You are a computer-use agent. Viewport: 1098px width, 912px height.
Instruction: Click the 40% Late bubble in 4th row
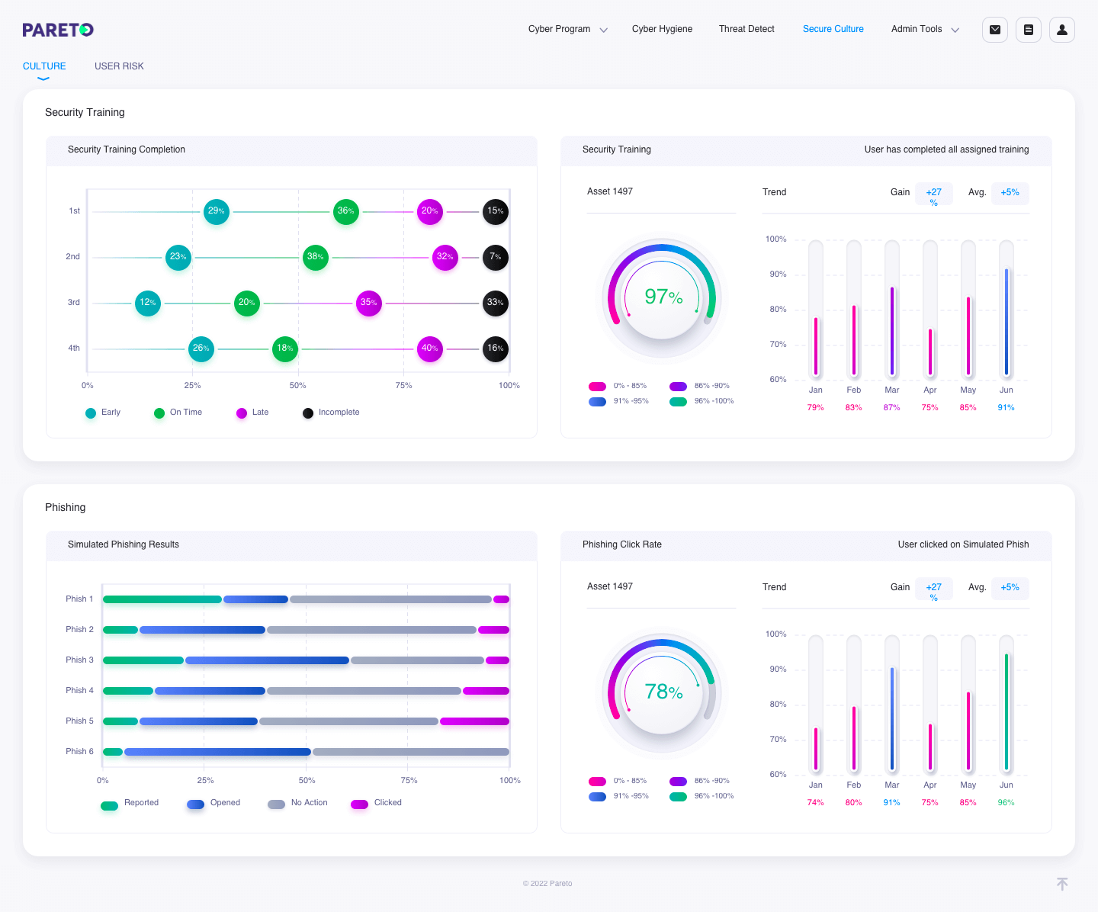click(430, 348)
